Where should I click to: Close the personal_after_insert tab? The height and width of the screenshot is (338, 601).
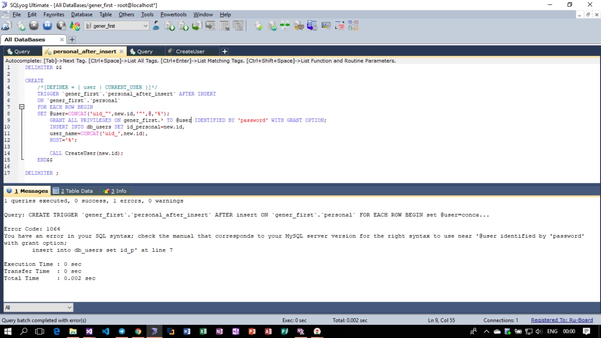point(121,51)
